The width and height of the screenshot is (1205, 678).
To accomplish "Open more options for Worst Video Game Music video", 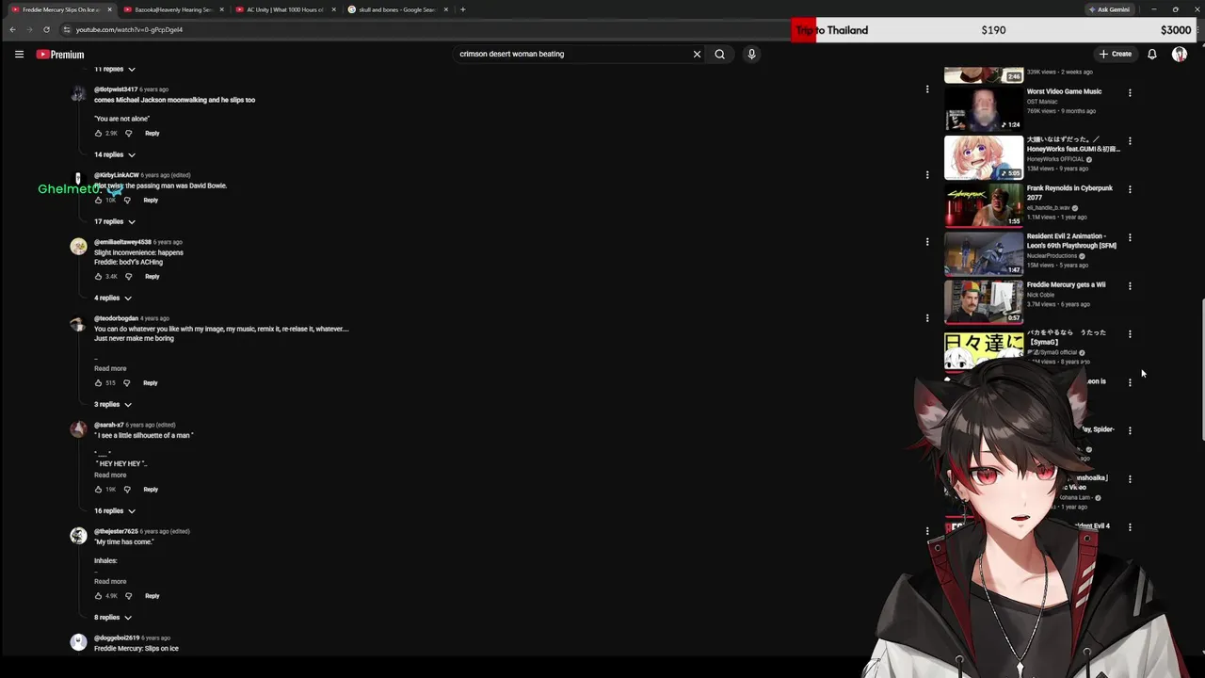I will click(x=1130, y=92).
